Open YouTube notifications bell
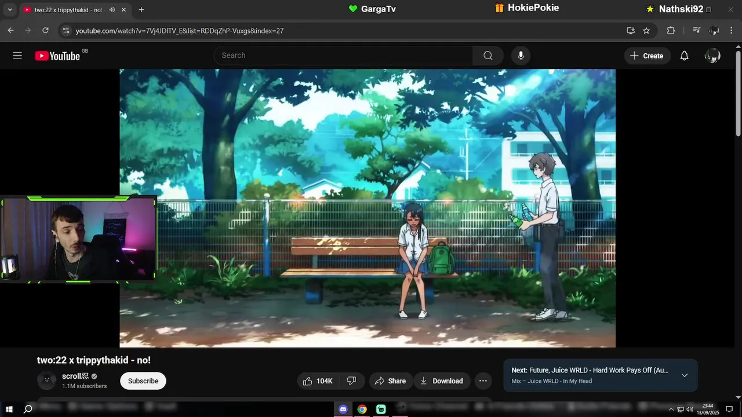The image size is (742, 417). click(x=684, y=56)
